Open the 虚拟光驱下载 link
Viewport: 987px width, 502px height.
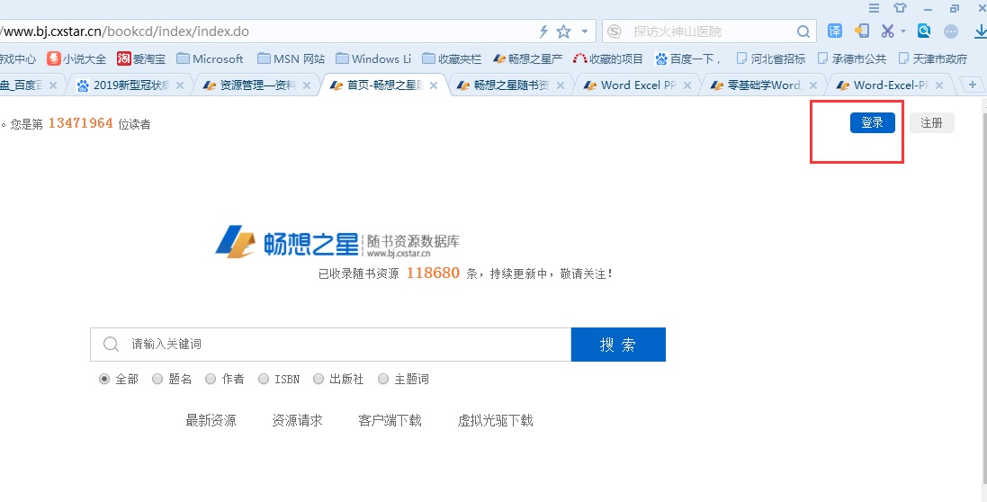pyautogui.click(x=496, y=420)
